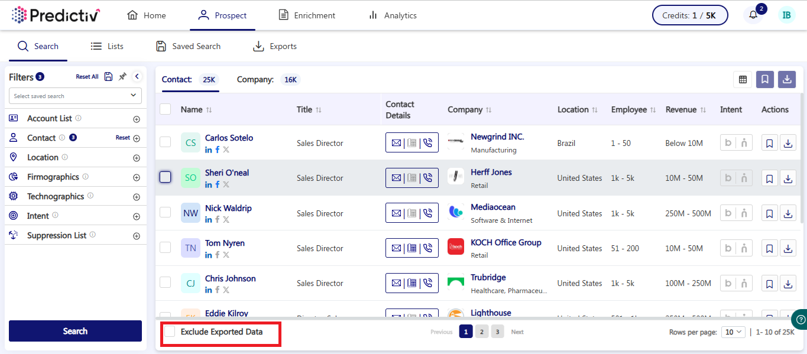Select the Nick Waldrip row checkbox
The image size is (807, 354).
[x=166, y=212]
